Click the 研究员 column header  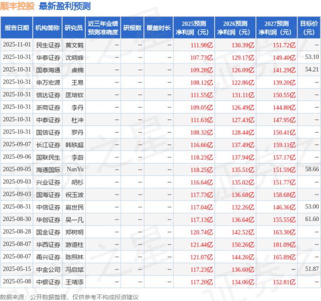[x=73, y=27]
